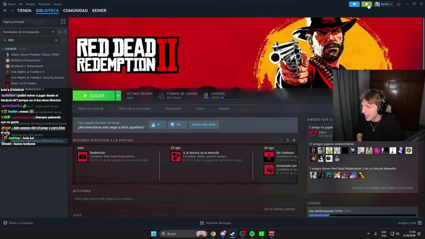Open achievements via the gear icon
Viewport: 425px width, 239px height.
[x=206, y=96]
